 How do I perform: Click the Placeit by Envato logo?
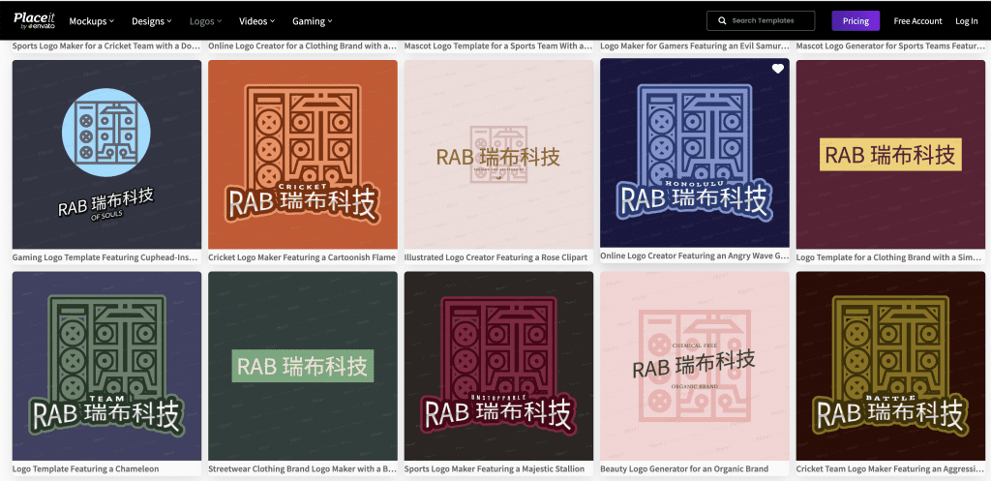click(x=34, y=20)
